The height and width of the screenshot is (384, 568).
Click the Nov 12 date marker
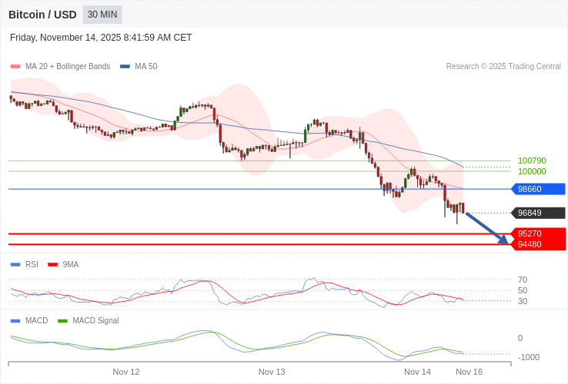(x=126, y=372)
